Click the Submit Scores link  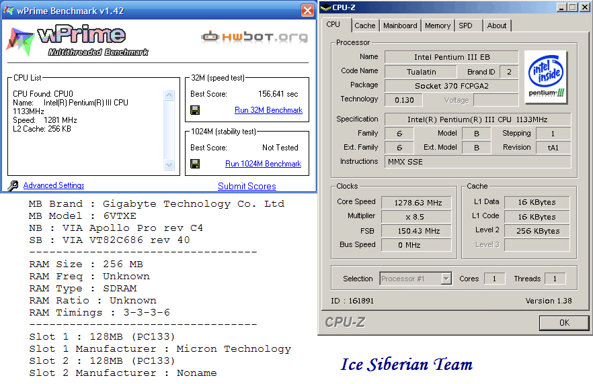point(247,186)
